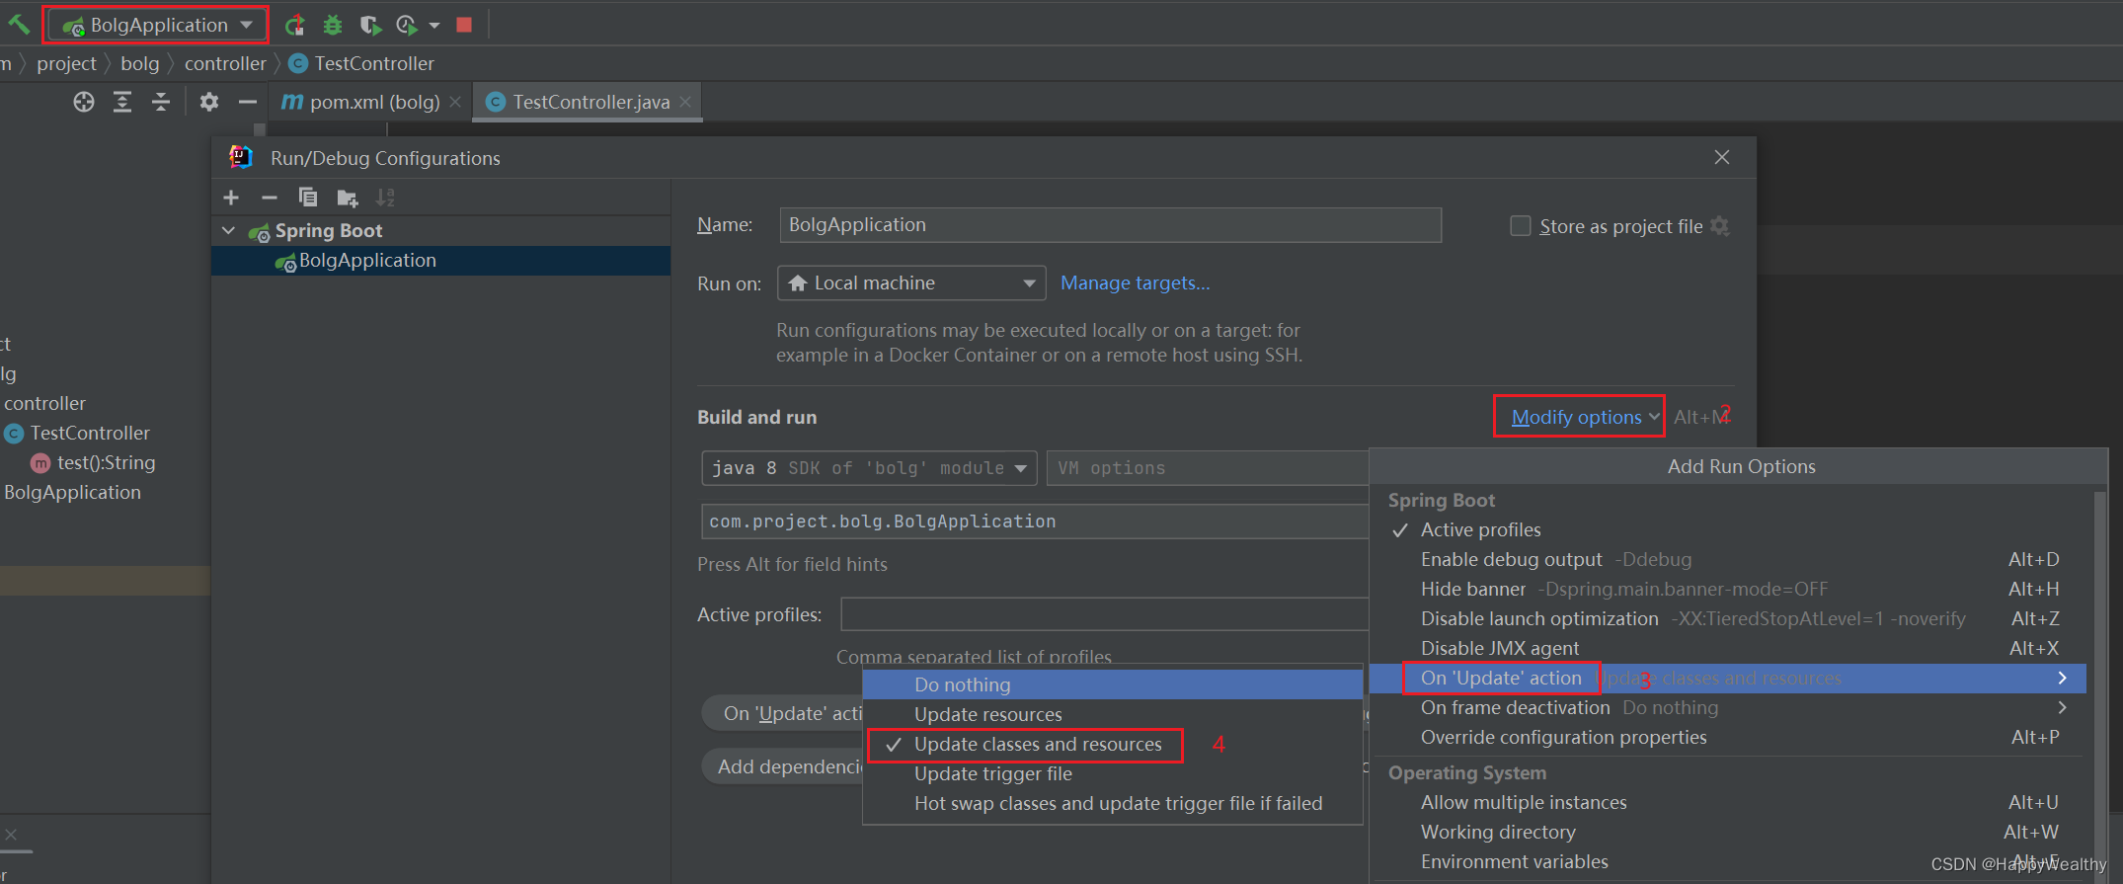2123x884 pixels.
Task: Toggle Disable launch optimization option
Action: coord(1728,619)
